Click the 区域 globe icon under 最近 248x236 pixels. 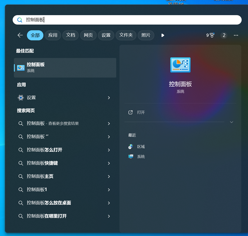(x=130, y=147)
